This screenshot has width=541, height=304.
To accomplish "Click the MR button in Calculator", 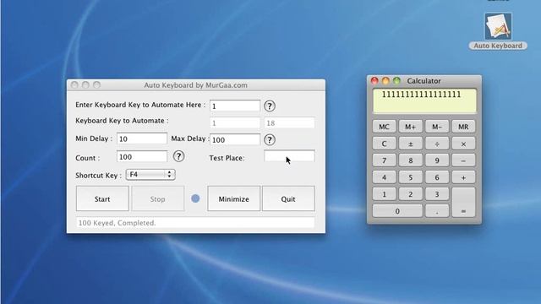I will pos(463,127).
